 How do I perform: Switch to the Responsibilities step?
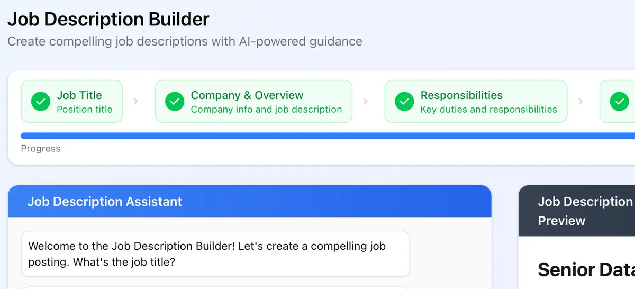click(461, 95)
